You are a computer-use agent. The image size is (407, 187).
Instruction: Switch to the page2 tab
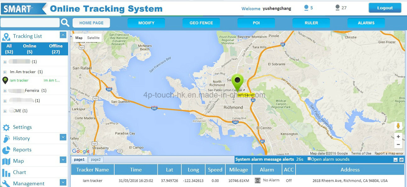point(96,159)
